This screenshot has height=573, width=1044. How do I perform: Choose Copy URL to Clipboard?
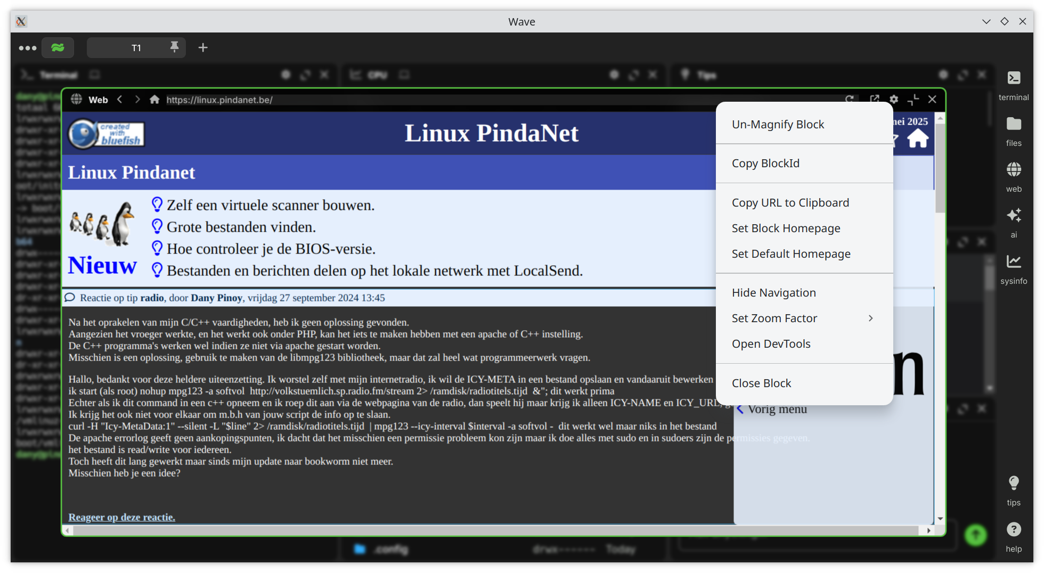804,202
